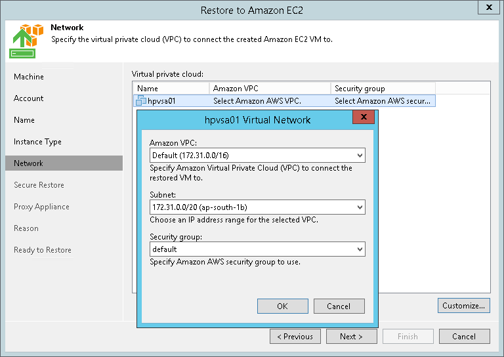Cancel the restore wizard
This screenshot has height=357, width=504.
[x=463, y=337]
